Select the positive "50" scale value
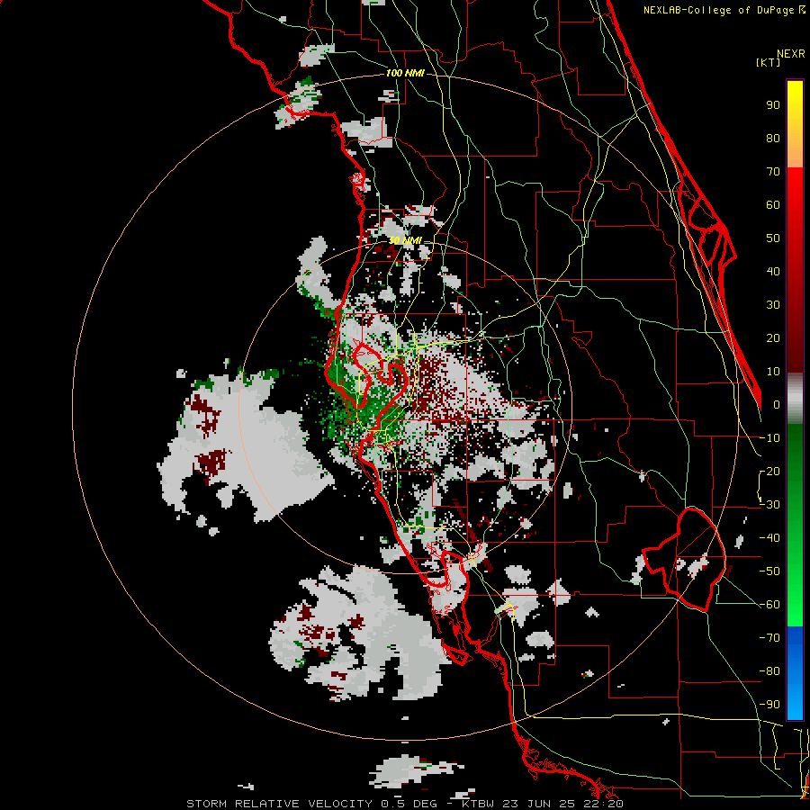Viewport: 810px width, 810px height. [x=773, y=238]
